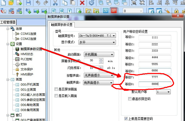
Task: Select 001:主画面 in the project tree
Action: pos(28,89)
